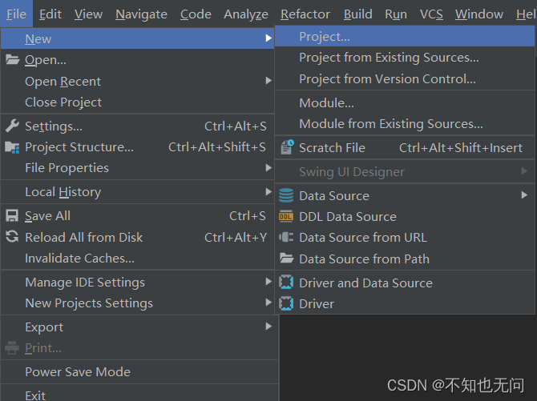The height and width of the screenshot is (401, 537).
Task: Expand the Export submenu arrow
Action: [268, 327]
